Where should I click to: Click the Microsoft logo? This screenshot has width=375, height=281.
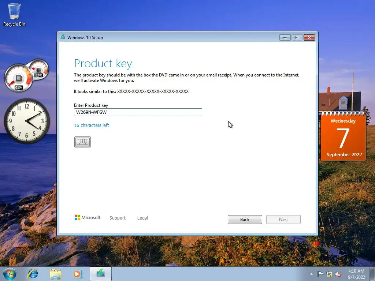coord(88,217)
